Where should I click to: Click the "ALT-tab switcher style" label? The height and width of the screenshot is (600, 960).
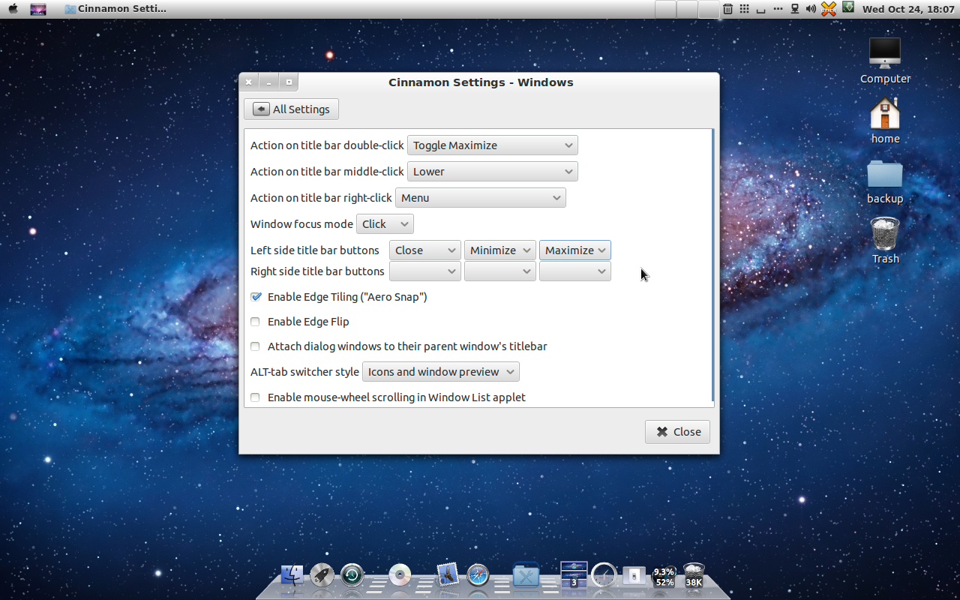click(x=304, y=372)
